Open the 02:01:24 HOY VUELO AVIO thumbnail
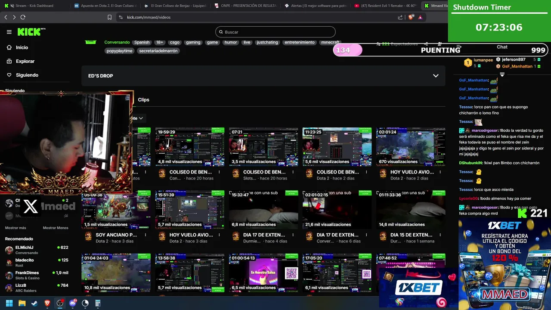 coord(411,147)
